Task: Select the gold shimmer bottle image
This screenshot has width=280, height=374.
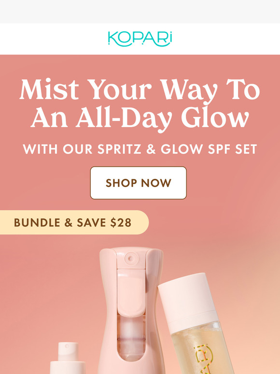Action: [196, 324]
